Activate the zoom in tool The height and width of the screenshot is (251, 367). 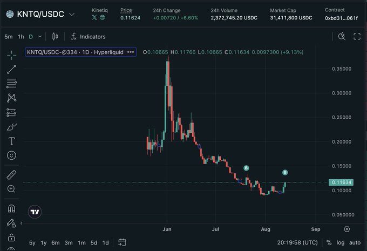11,189
